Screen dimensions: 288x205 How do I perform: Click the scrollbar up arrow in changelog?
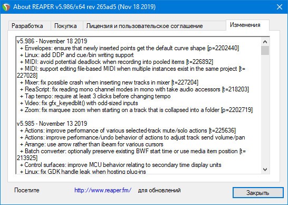click(265, 42)
